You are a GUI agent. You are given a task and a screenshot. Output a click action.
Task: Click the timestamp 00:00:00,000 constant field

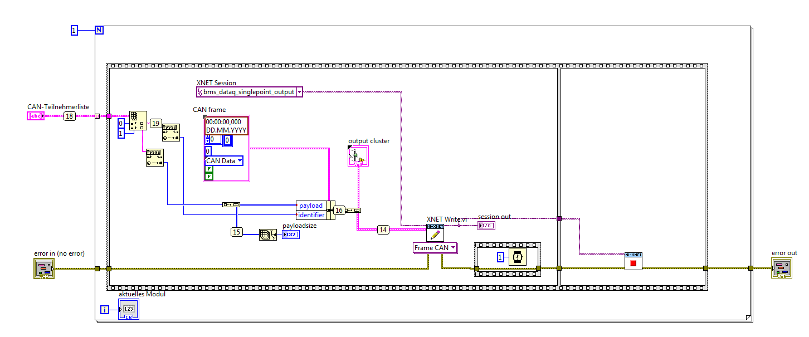pyautogui.click(x=226, y=121)
